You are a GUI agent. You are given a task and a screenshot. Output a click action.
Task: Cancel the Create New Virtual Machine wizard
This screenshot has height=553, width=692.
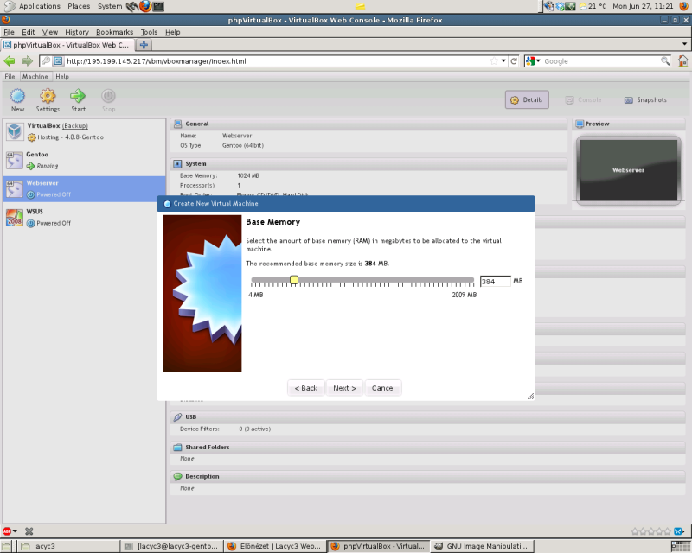383,388
